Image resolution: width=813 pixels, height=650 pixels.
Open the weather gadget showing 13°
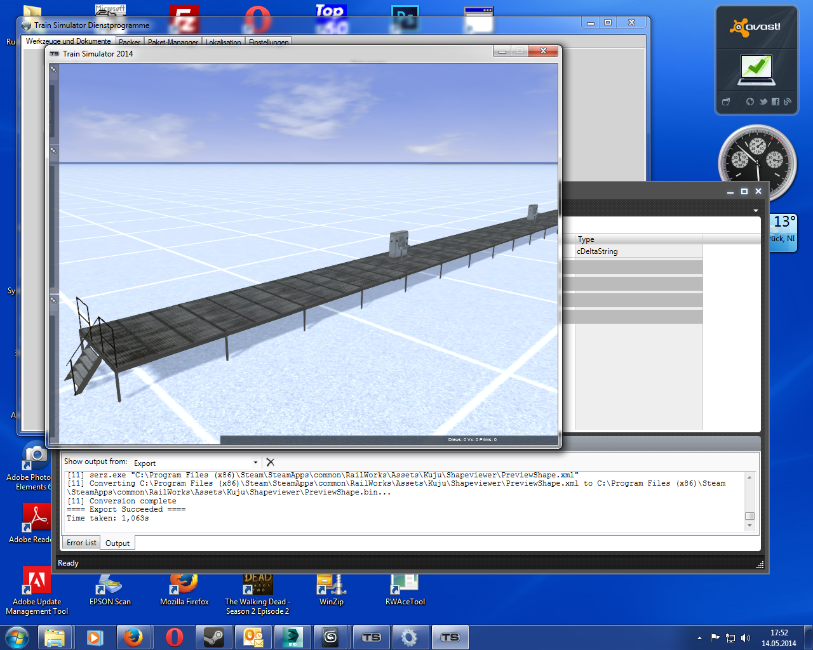coord(784,232)
